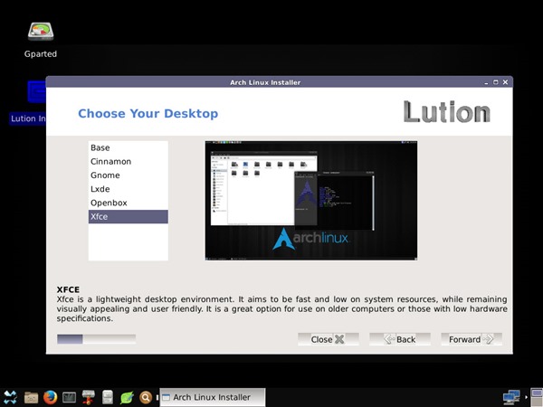
Task: Select the highlighted Xfce entry
Action: pos(129,217)
